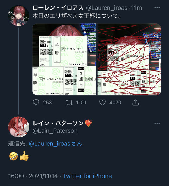Image resolution: width=169 pixels, height=186 pixels.
Task: Open Lain Paterson's profile avatar
Action: pos(19,127)
